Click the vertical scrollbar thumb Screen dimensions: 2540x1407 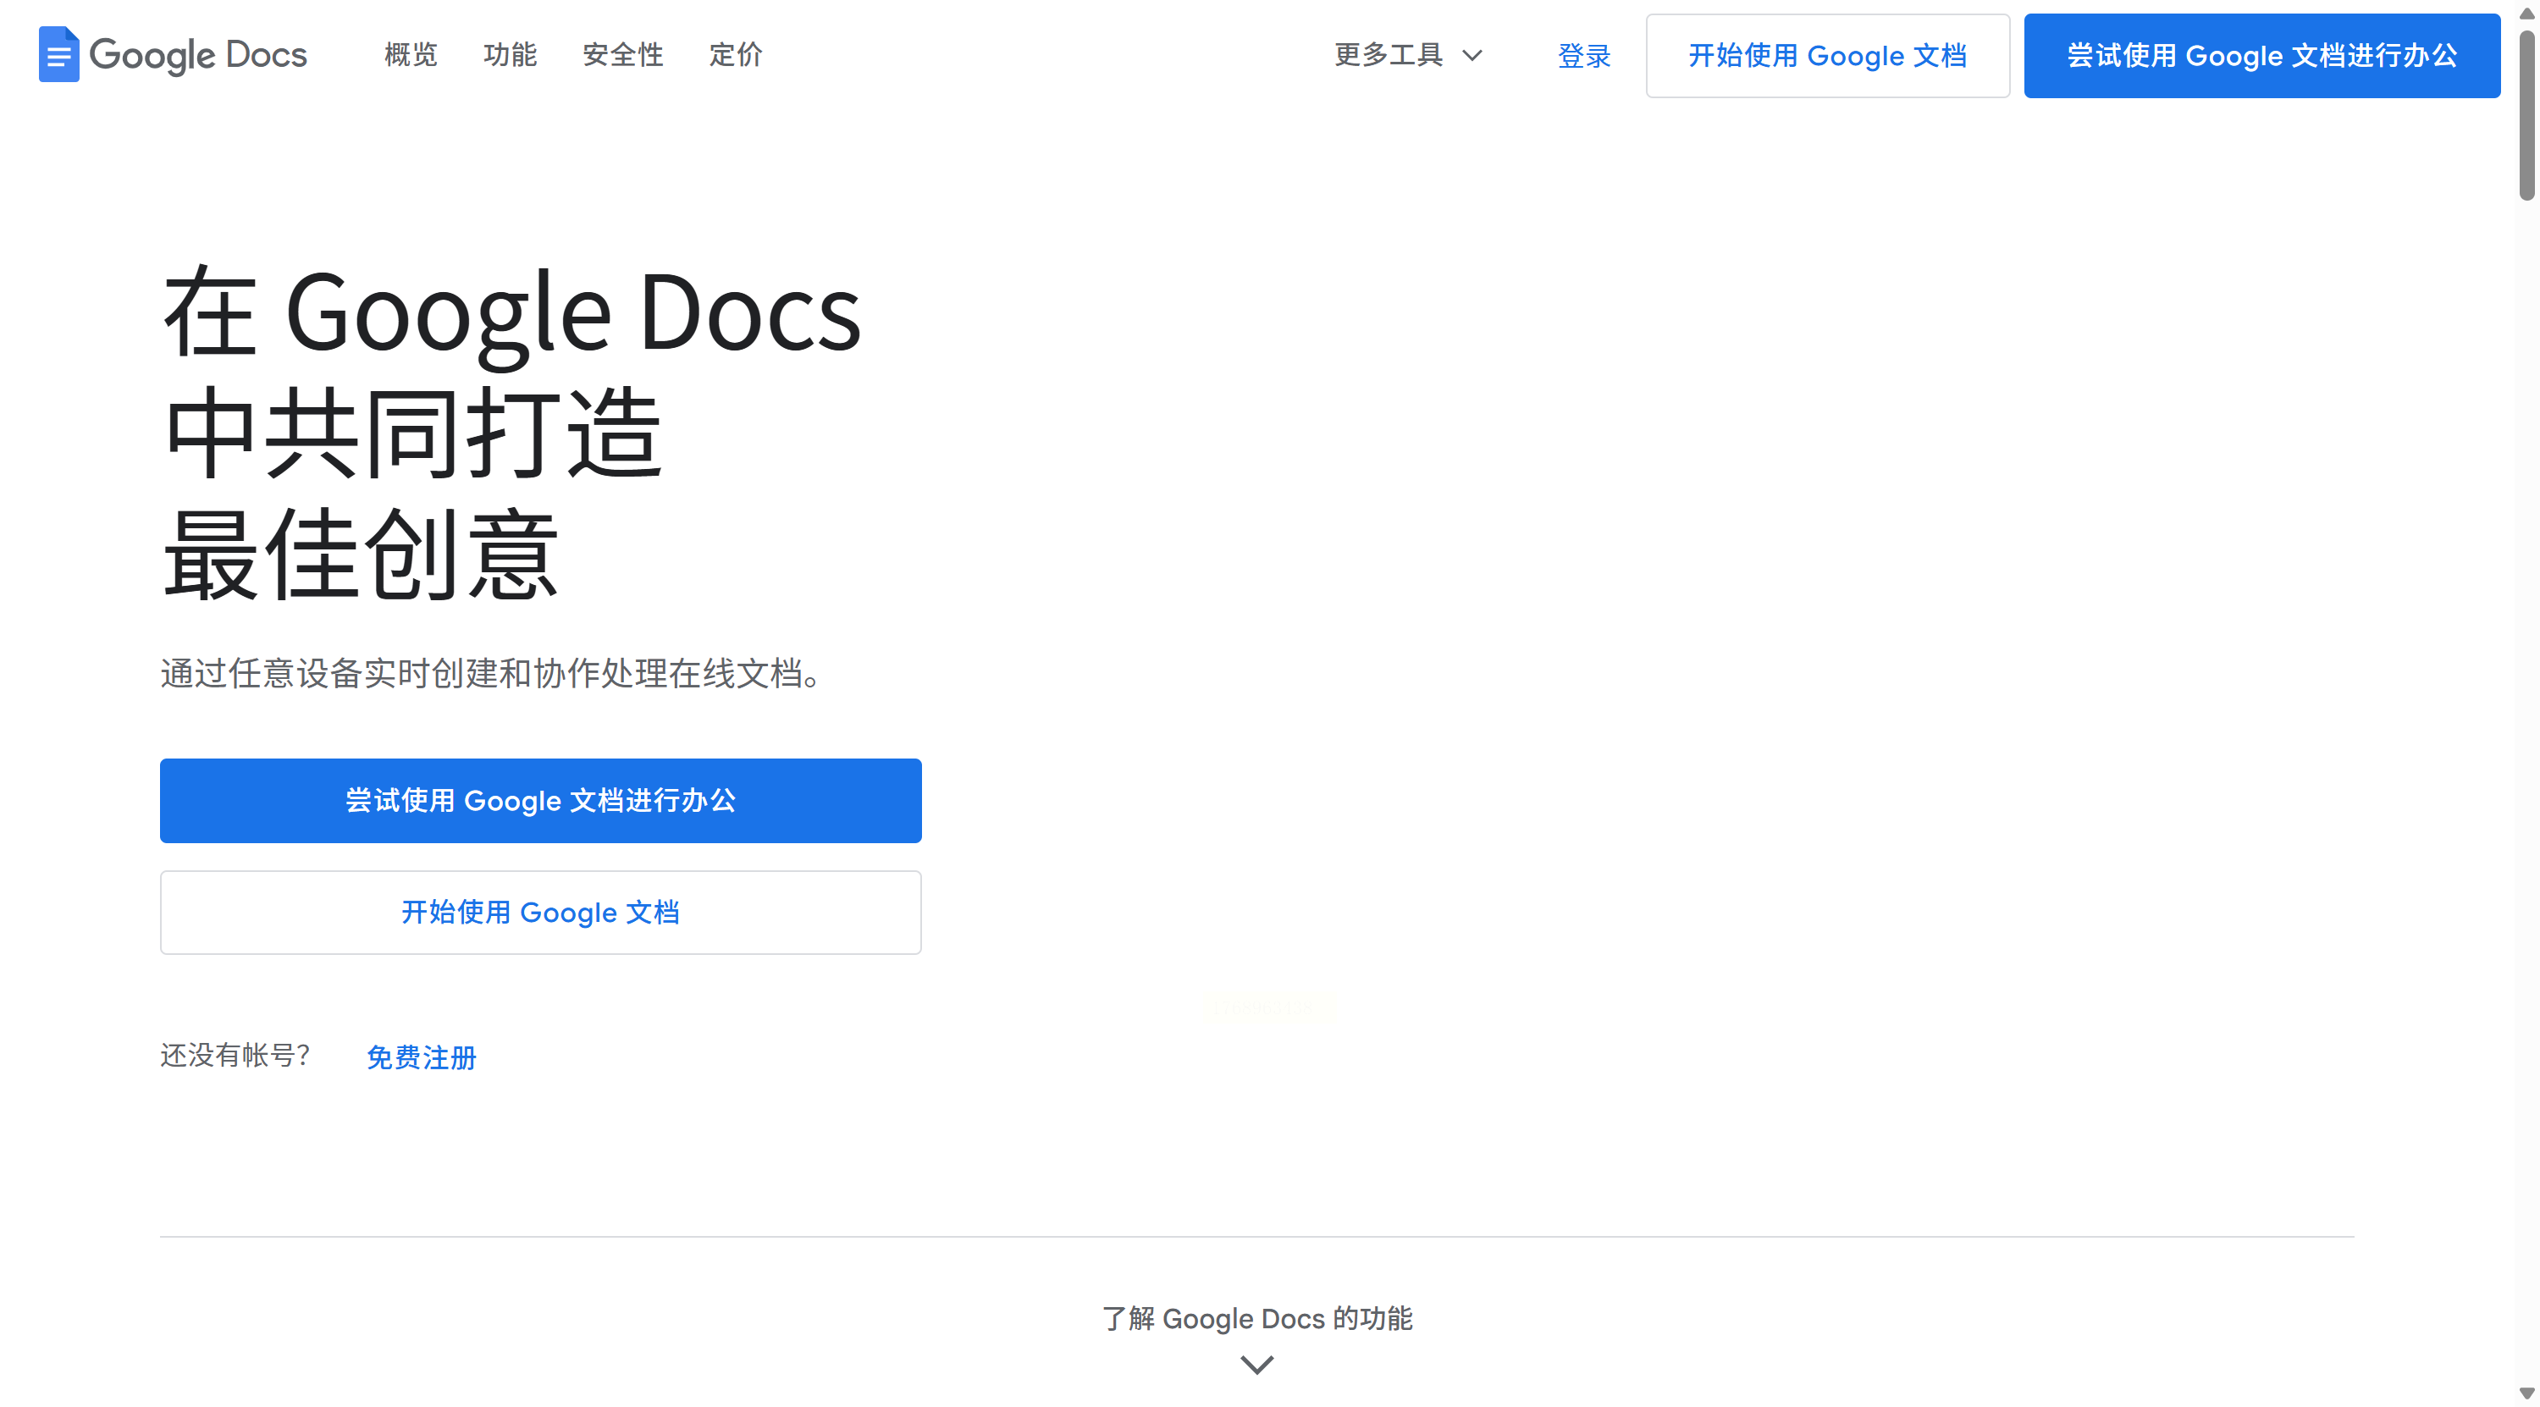(2526, 113)
